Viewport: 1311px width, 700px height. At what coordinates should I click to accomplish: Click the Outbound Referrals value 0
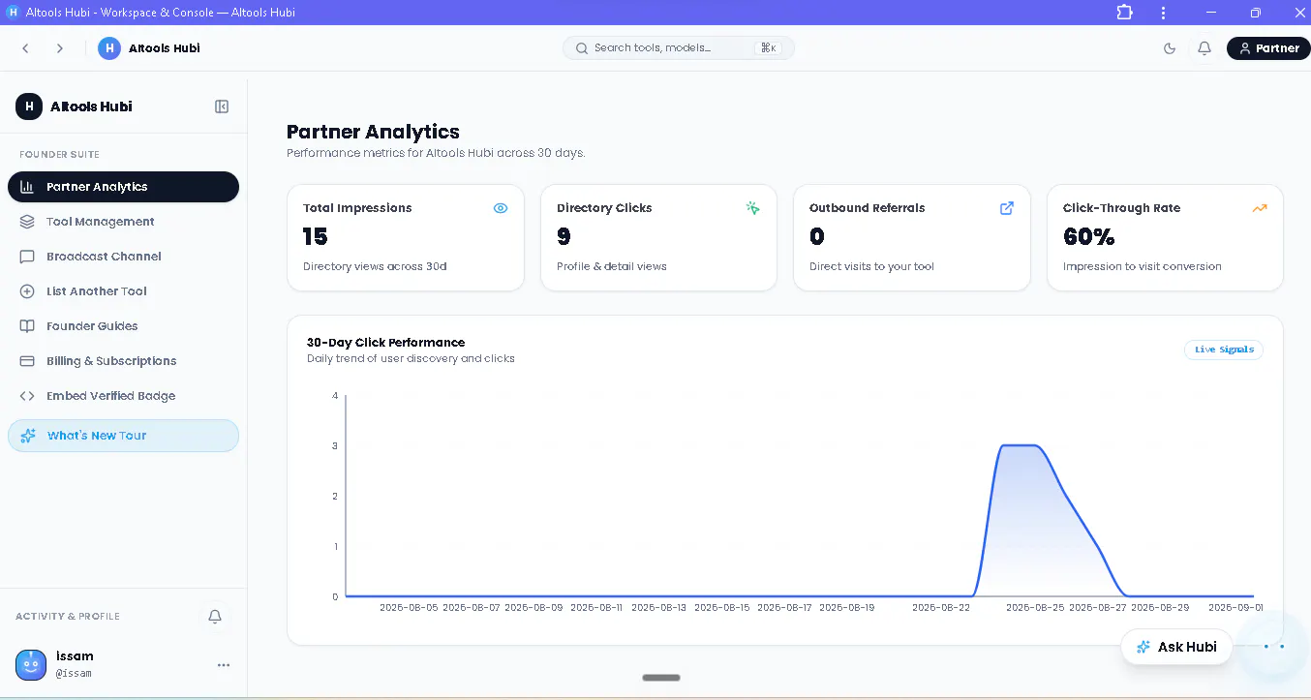[x=817, y=236]
